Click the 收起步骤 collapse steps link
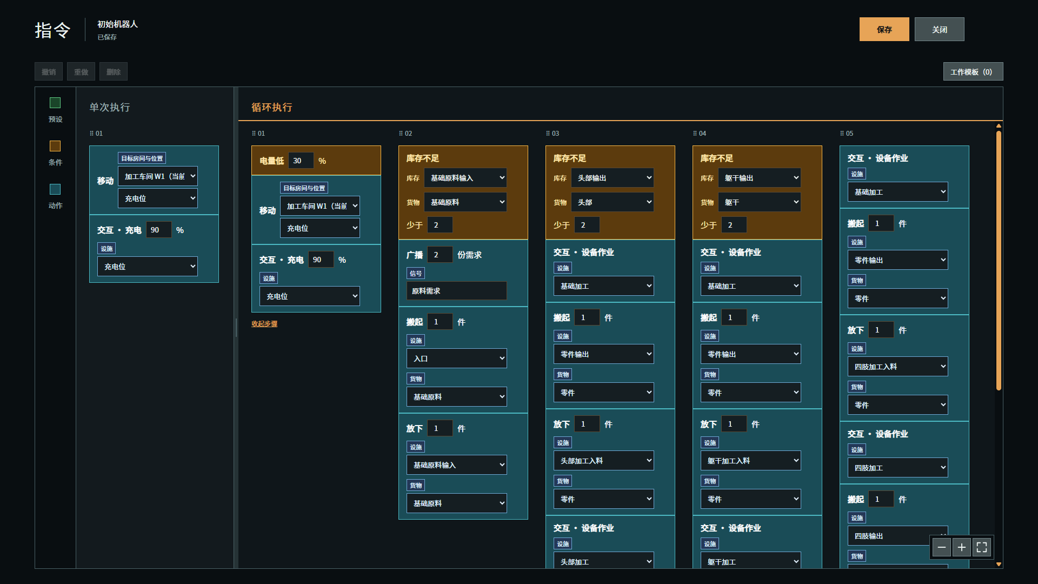Screen dimensions: 1038x584 point(264,323)
